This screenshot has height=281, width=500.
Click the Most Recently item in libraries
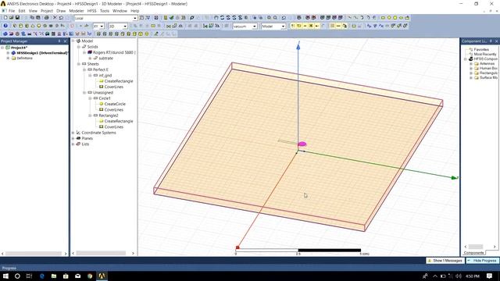[485, 54]
